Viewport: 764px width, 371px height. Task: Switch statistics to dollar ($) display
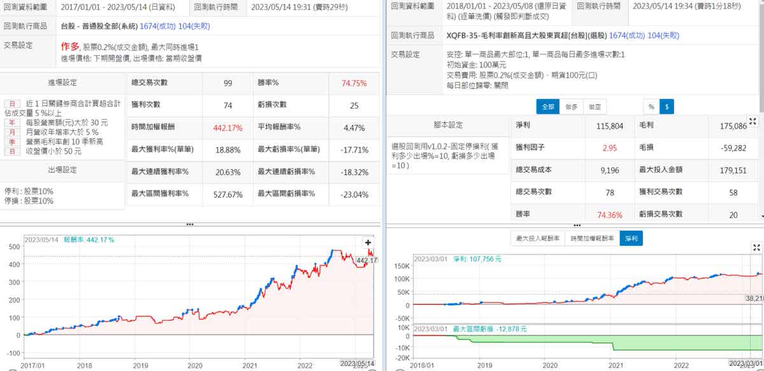tap(666, 107)
